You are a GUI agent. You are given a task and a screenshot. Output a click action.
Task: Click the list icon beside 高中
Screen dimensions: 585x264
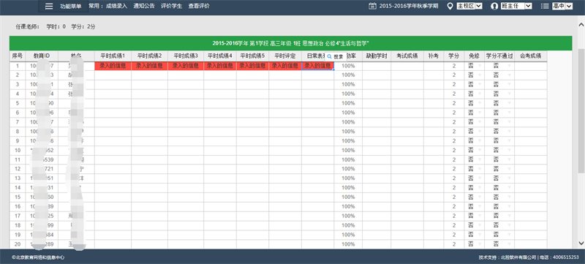545,6
